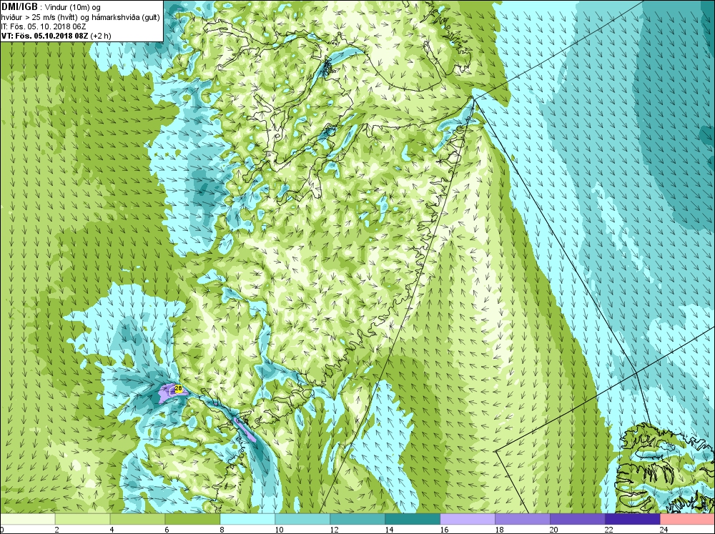Screen dimensions: 715x534
Task: Click the legend scale label 14
Action: [x=388, y=530]
